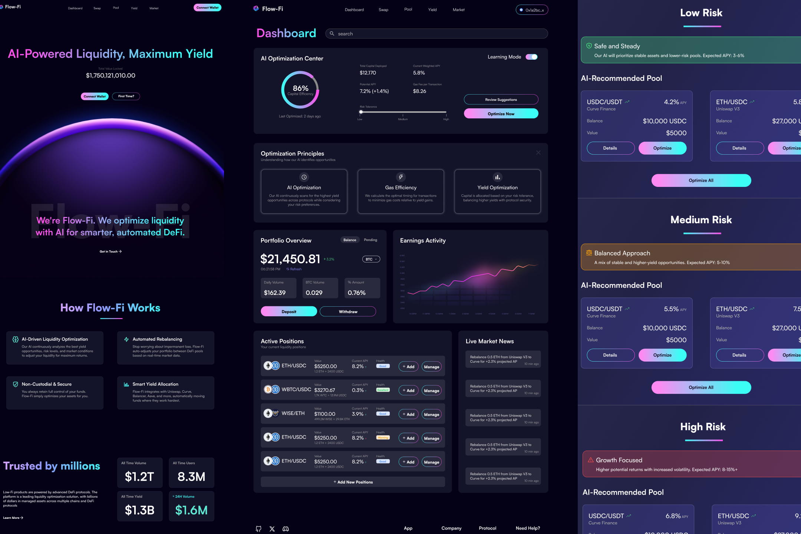Click the dashboard search field
801x534 pixels.
click(436, 34)
